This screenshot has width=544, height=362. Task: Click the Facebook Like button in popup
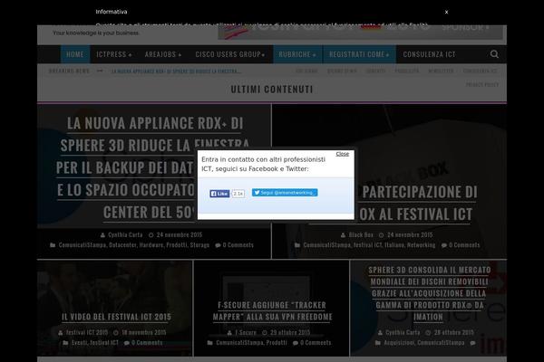219,194
